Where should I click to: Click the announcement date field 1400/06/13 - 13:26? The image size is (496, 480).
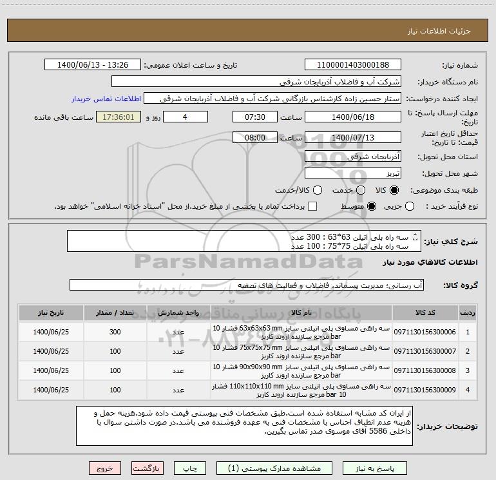(93, 65)
